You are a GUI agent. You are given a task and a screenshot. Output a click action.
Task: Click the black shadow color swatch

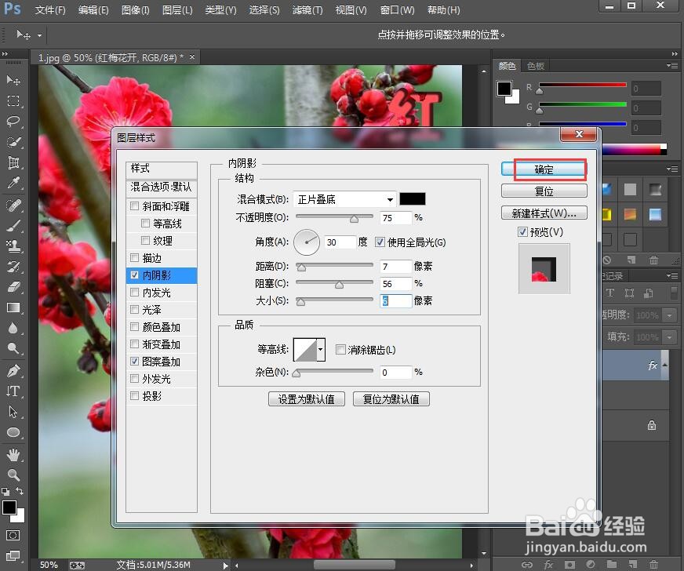tap(413, 199)
